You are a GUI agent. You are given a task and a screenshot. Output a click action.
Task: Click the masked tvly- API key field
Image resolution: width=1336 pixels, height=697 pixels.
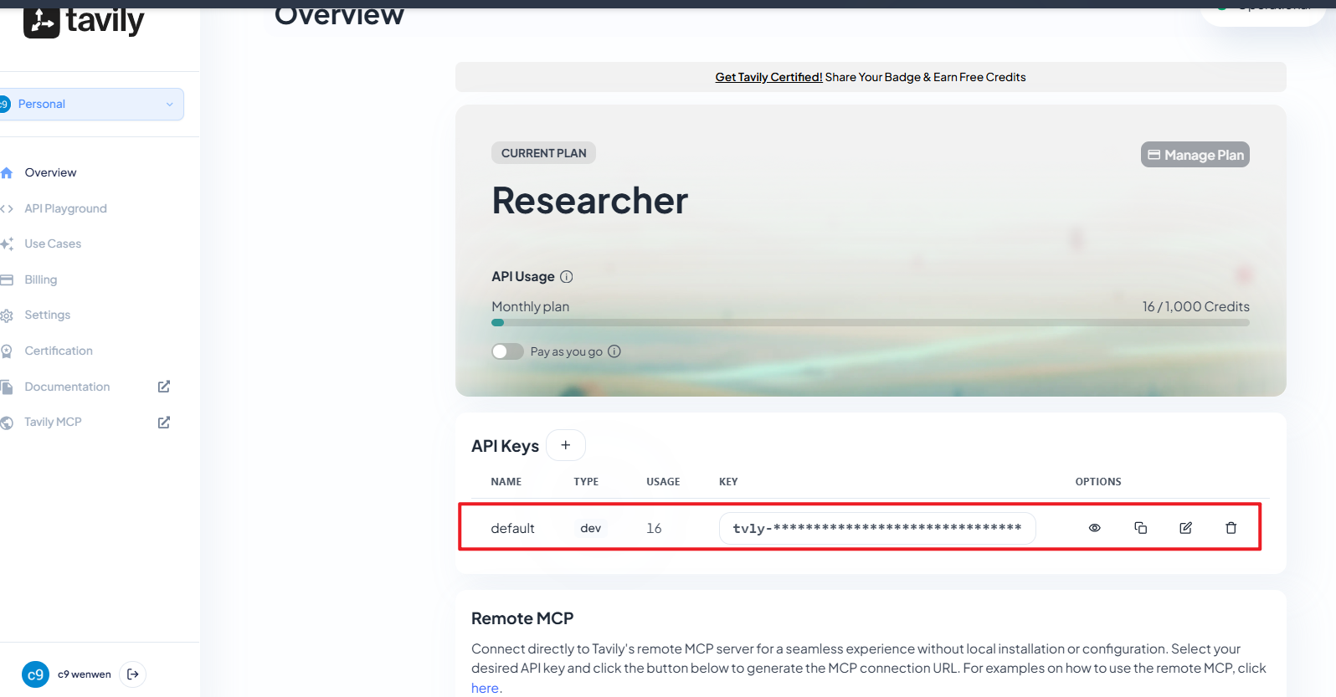877,529
